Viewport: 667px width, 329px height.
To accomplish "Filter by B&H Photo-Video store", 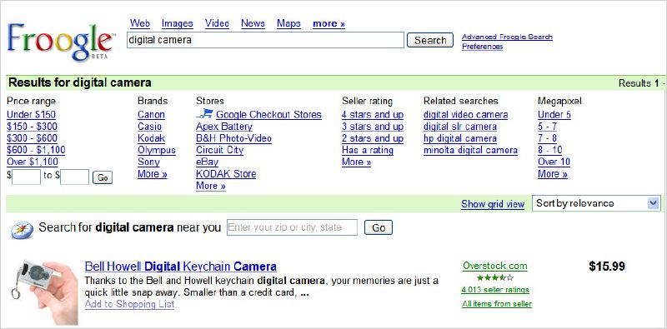I will [234, 138].
